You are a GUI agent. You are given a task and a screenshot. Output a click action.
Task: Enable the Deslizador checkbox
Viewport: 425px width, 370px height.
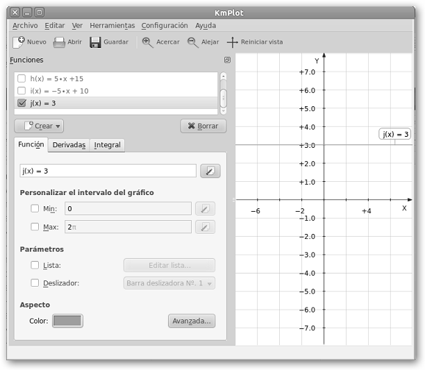click(35, 283)
